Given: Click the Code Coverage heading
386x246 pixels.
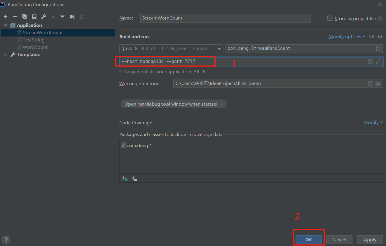Looking at the screenshot, I should tap(136, 123).
